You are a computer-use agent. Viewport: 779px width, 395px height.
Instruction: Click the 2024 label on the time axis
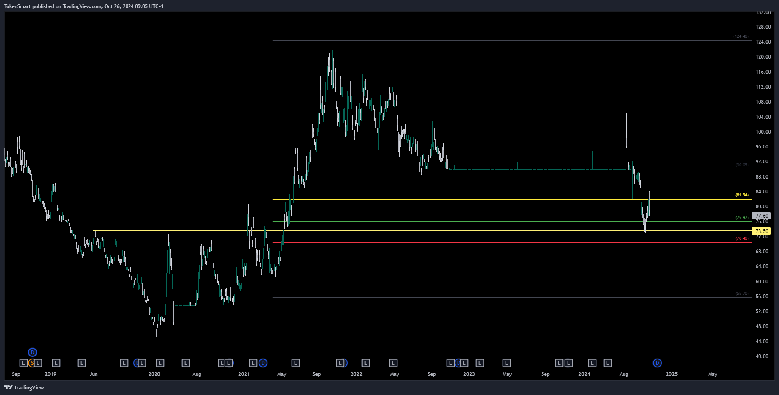(584, 374)
